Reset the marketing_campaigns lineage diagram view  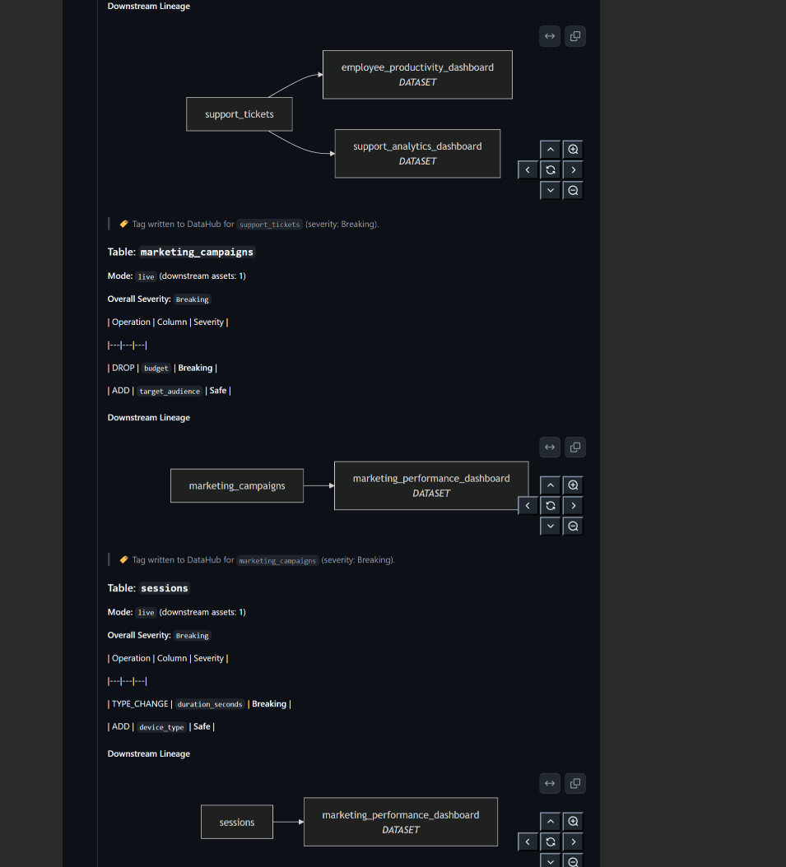point(551,505)
